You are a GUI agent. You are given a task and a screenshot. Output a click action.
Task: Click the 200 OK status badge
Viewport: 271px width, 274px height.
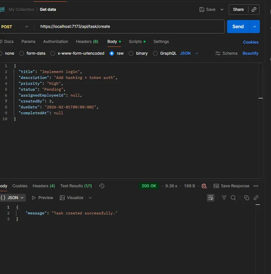pyautogui.click(x=149, y=186)
